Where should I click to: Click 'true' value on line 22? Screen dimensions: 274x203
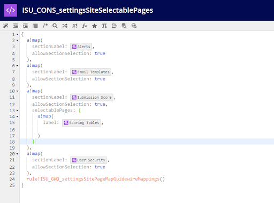(x=100, y=167)
